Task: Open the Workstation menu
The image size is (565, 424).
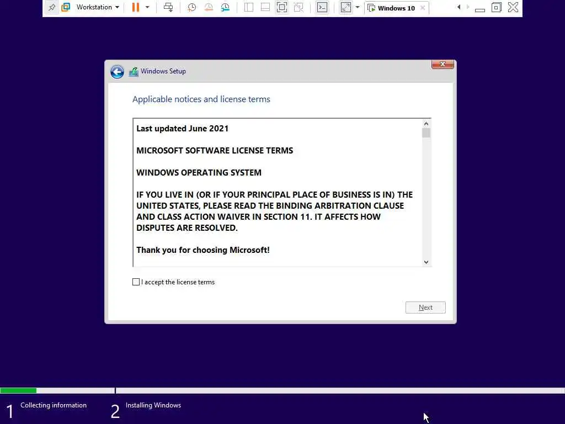Action: click(x=98, y=7)
